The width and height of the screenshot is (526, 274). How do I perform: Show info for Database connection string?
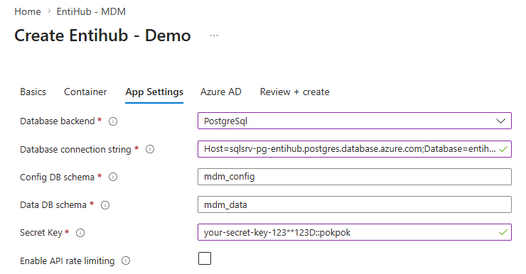click(x=150, y=149)
